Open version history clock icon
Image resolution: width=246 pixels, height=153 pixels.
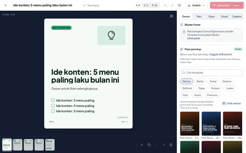179,5
